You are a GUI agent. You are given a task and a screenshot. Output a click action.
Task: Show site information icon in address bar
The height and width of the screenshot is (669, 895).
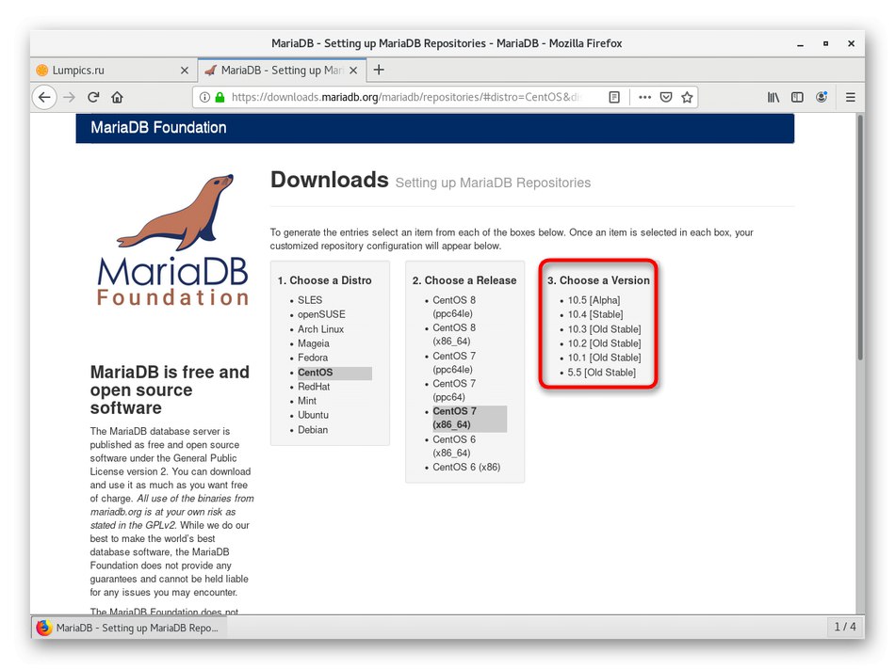point(204,98)
